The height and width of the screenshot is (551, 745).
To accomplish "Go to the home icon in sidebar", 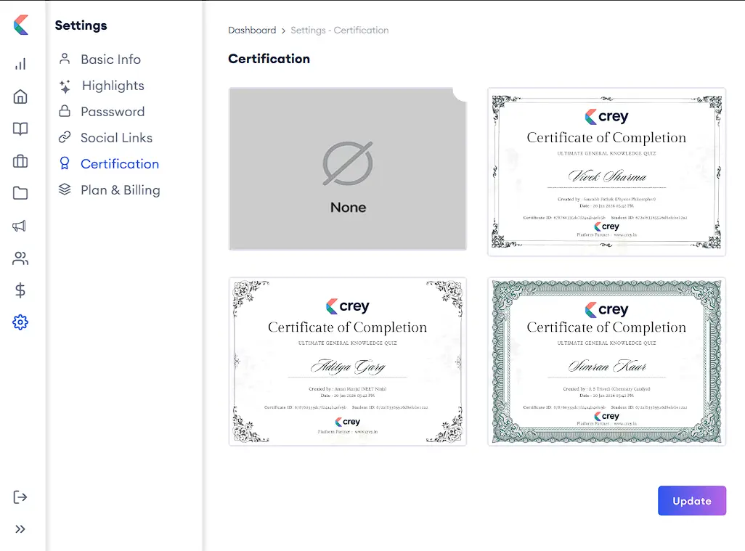I will tap(20, 97).
